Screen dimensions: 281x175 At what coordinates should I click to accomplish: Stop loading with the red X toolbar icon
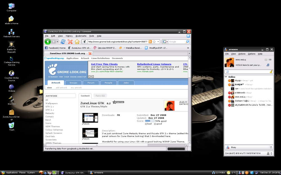click(70, 42)
